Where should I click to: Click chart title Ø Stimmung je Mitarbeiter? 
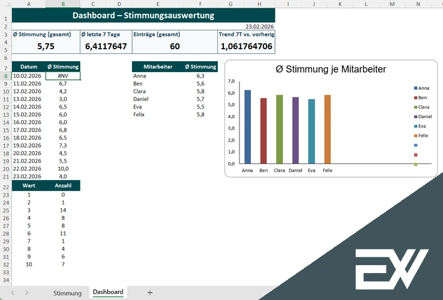click(331, 69)
